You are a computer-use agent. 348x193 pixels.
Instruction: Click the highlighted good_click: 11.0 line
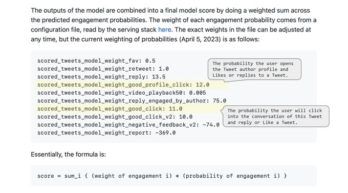click(110, 108)
